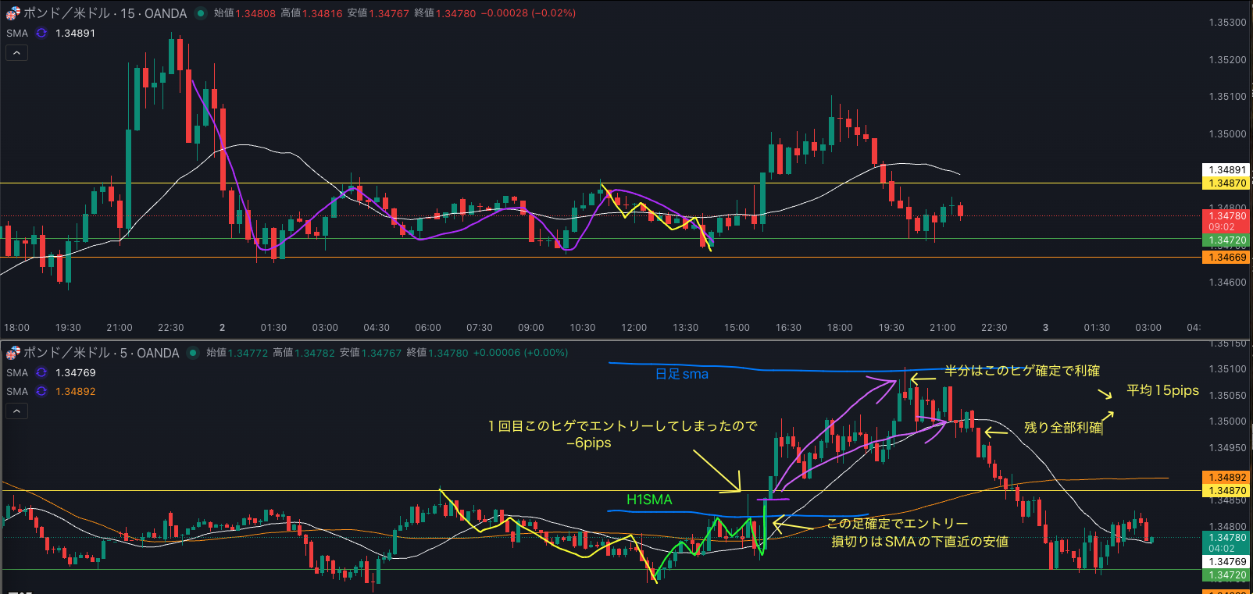Click the SMA refresh icon on 15-minute chart
The image size is (1253, 594).
(x=41, y=33)
